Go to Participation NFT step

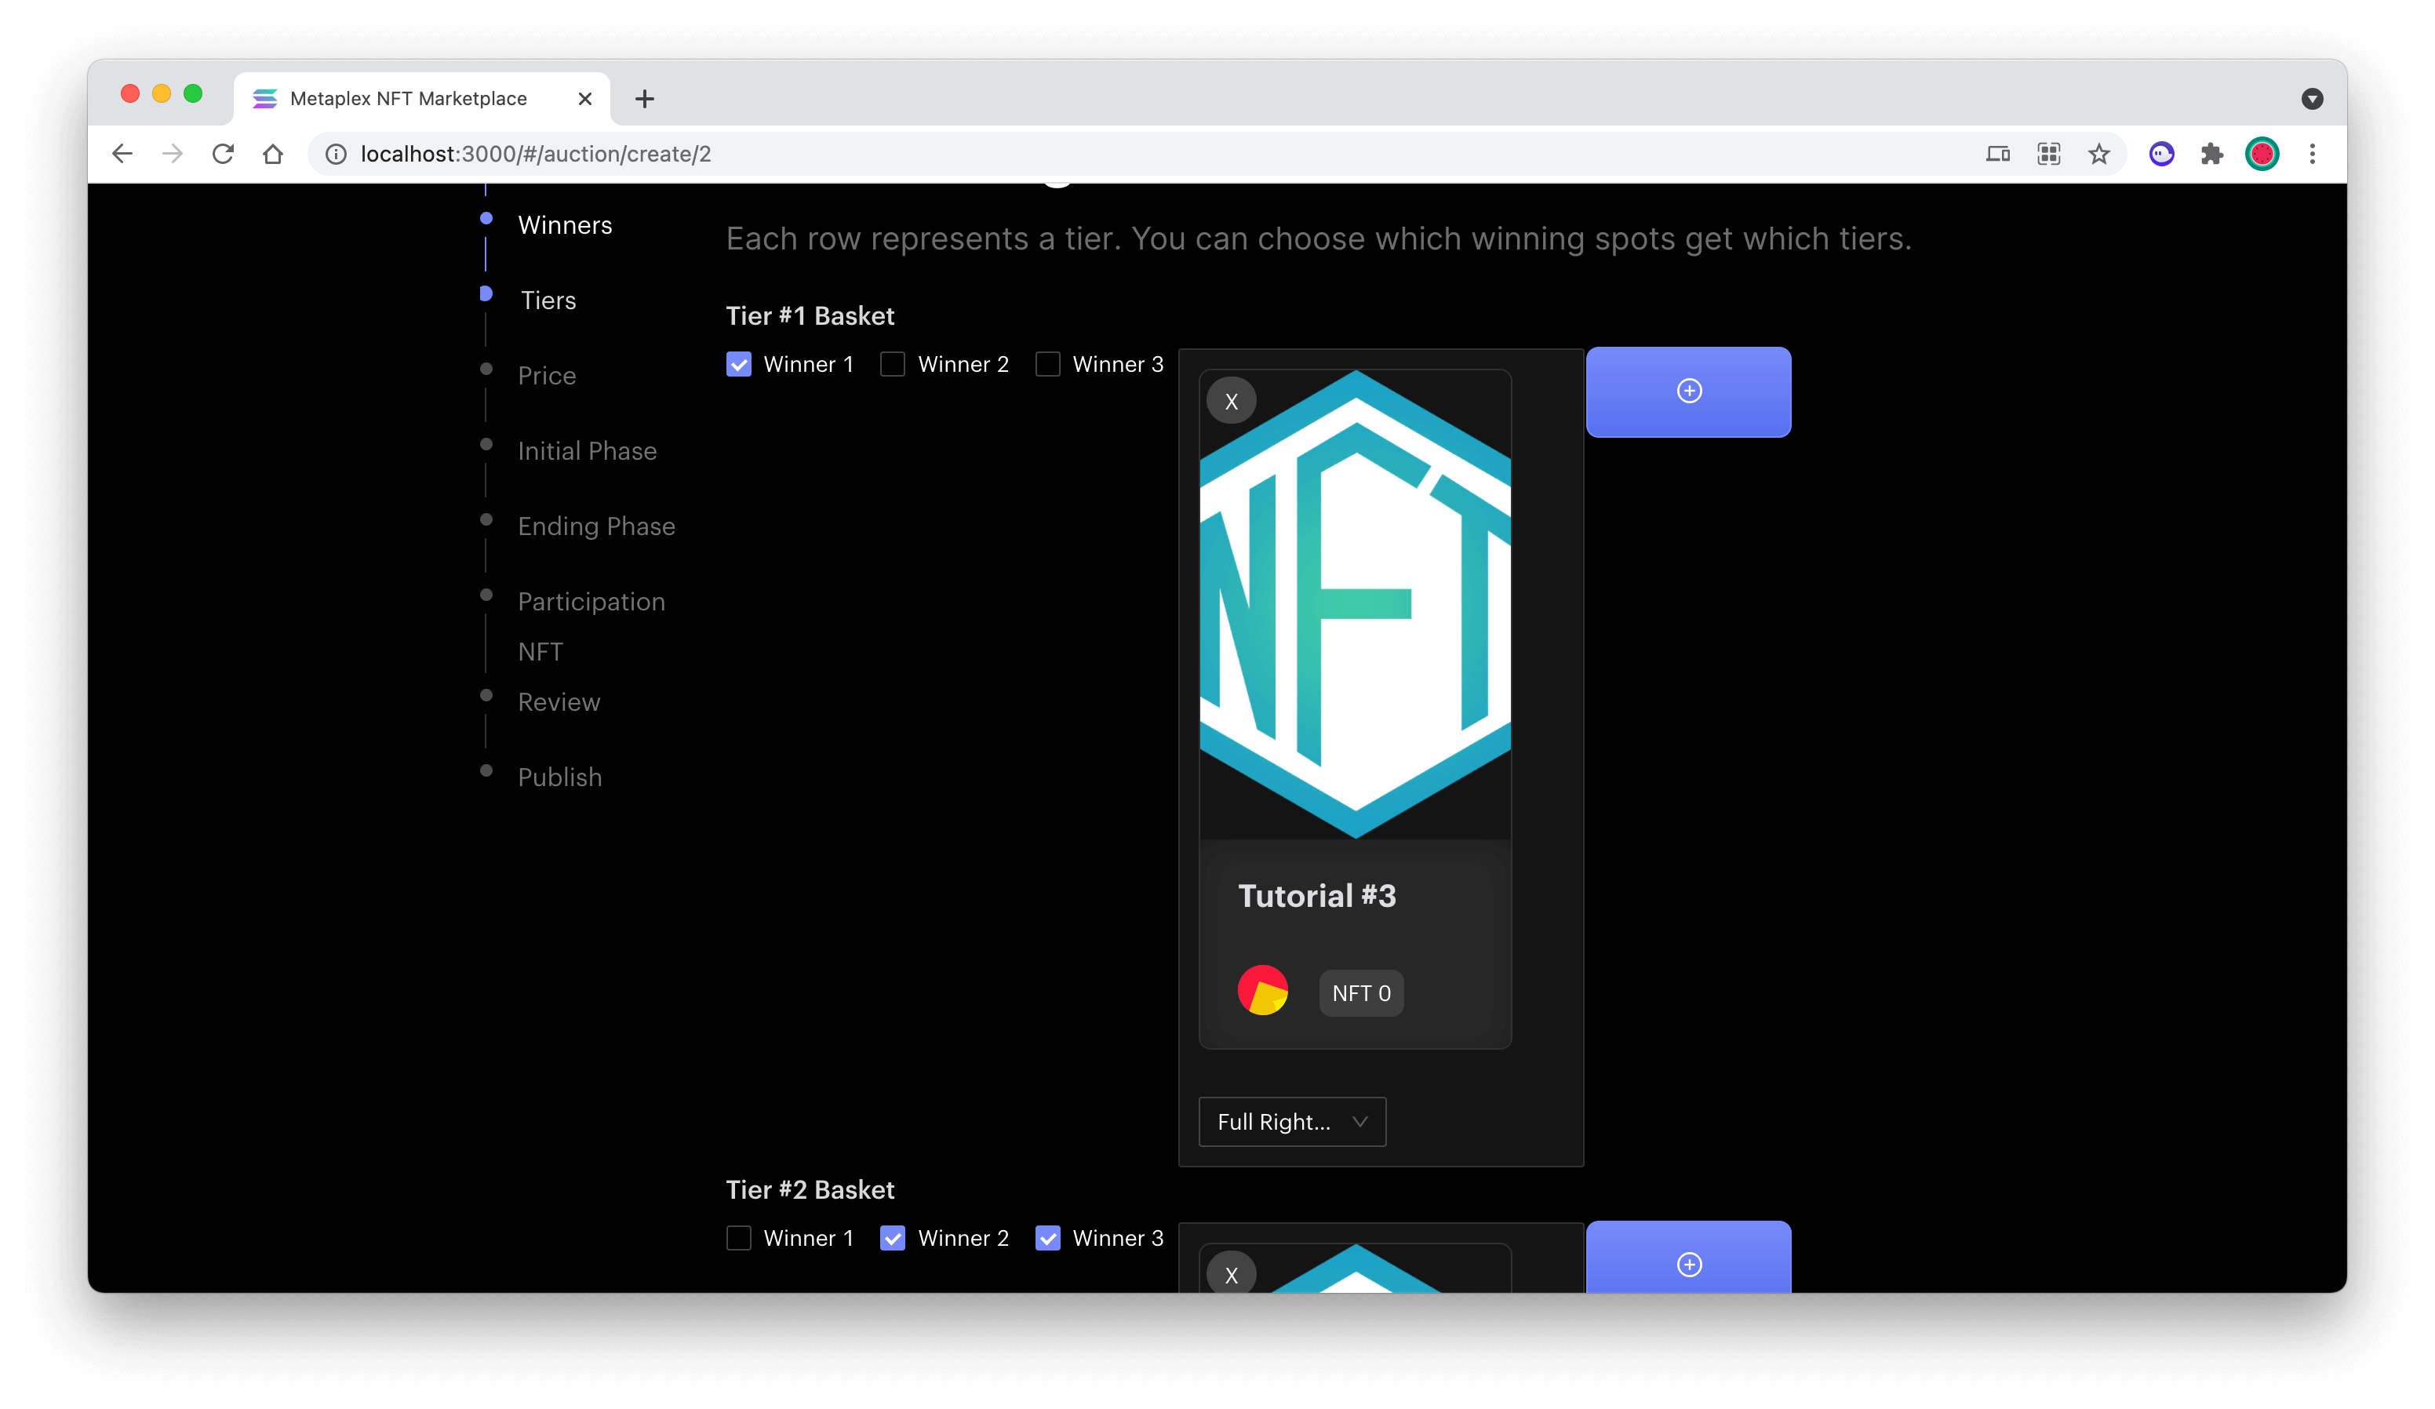[x=591, y=626]
